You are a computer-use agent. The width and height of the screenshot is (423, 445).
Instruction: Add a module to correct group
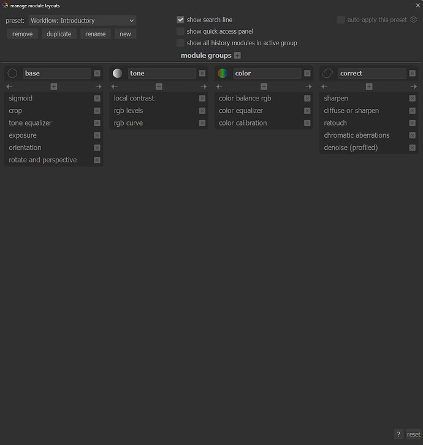tap(369, 86)
